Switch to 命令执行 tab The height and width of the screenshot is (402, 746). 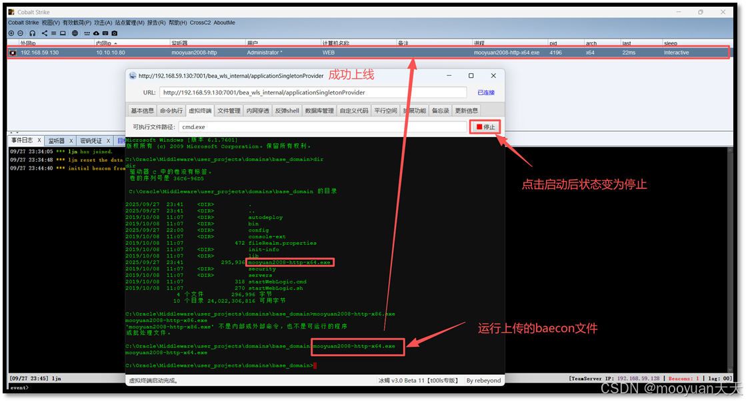(171, 110)
